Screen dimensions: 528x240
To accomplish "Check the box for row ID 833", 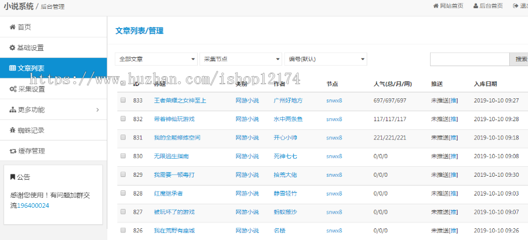I will (123, 100).
